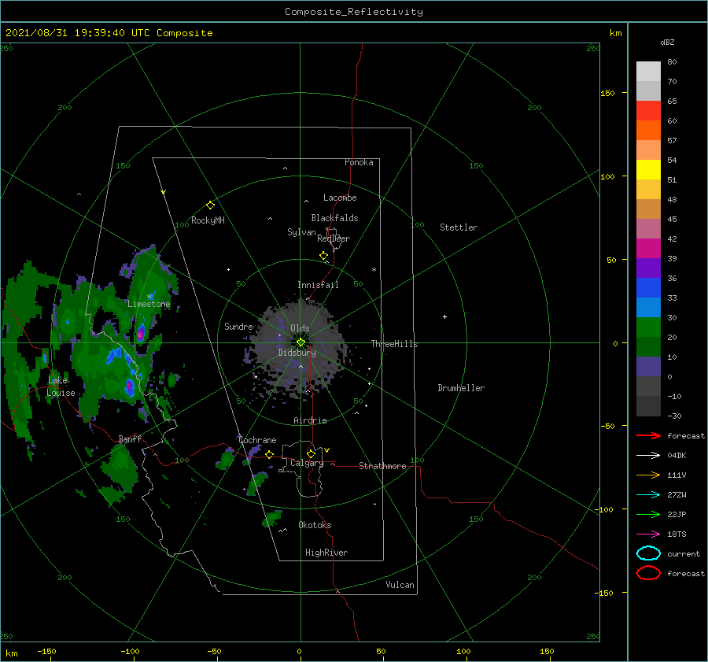The width and height of the screenshot is (708, 662).
Task: Click the intense magenta storm cell south of Limestone
Action: point(141,334)
